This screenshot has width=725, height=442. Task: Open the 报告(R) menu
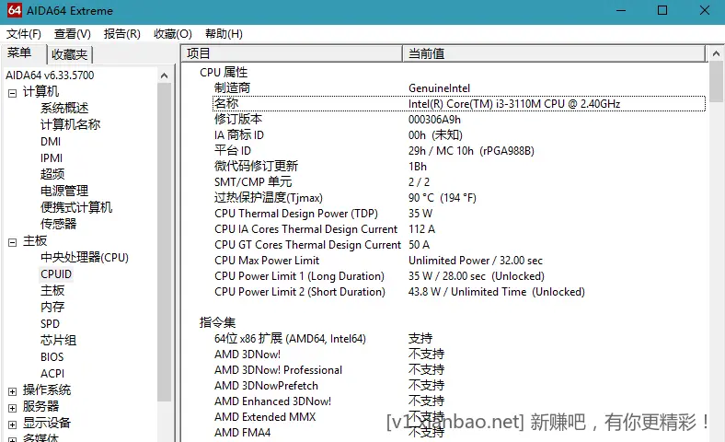(122, 34)
